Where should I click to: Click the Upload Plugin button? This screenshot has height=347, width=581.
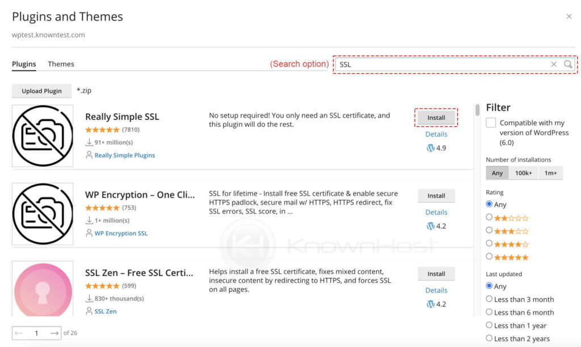tap(41, 91)
